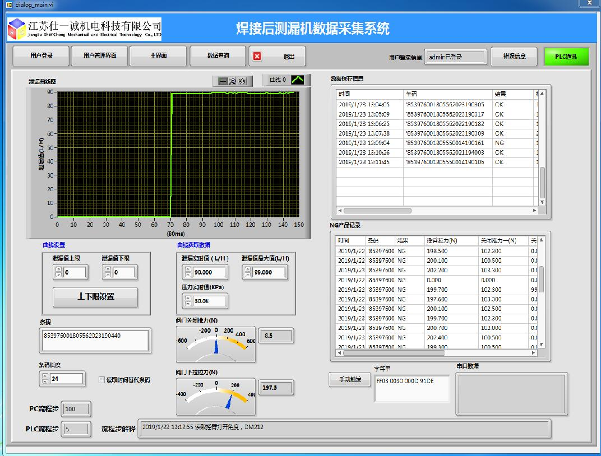The width and height of the screenshot is (601, 456).
Task: Click the 泄漏值下限 numeric field
Action: (124, 272)
